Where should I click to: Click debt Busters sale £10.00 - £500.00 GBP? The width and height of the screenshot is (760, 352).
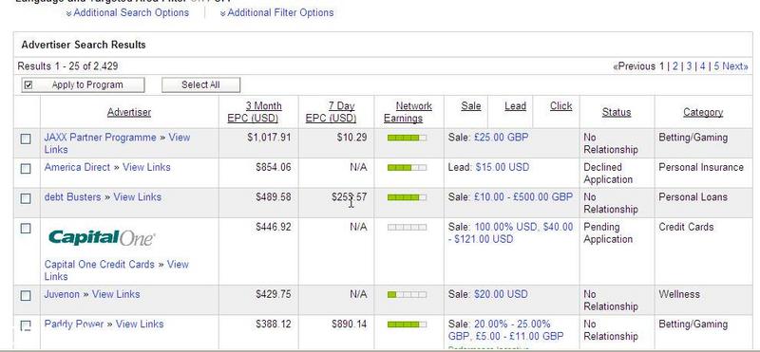523,197
